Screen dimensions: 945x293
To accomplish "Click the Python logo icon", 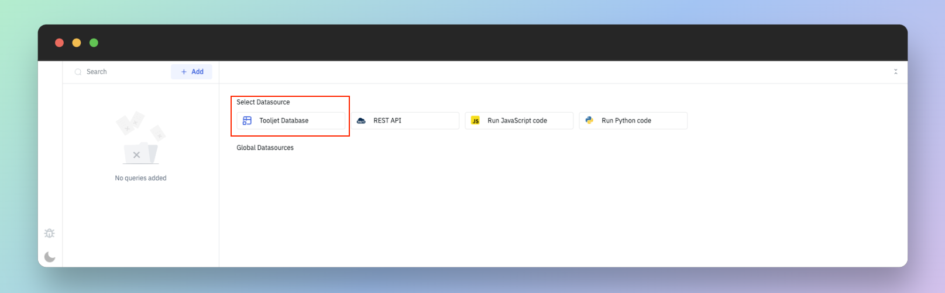I will (589, 121).
